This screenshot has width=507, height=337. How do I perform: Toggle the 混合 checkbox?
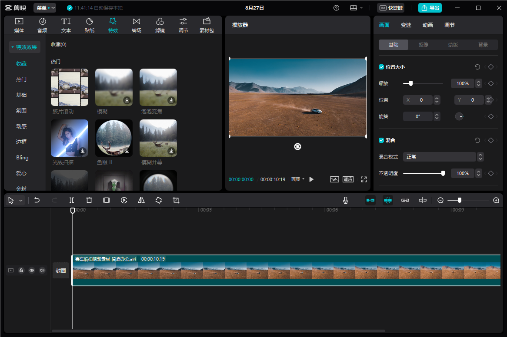tap(381, 140)
